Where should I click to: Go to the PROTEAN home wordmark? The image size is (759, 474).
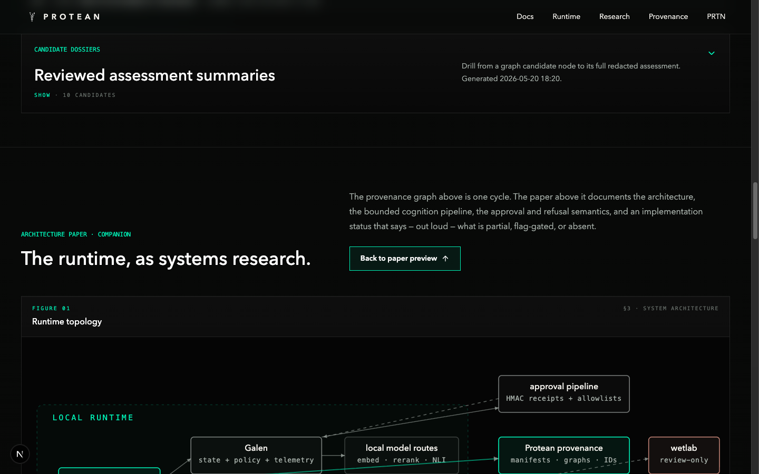click(x=71, y=17)
